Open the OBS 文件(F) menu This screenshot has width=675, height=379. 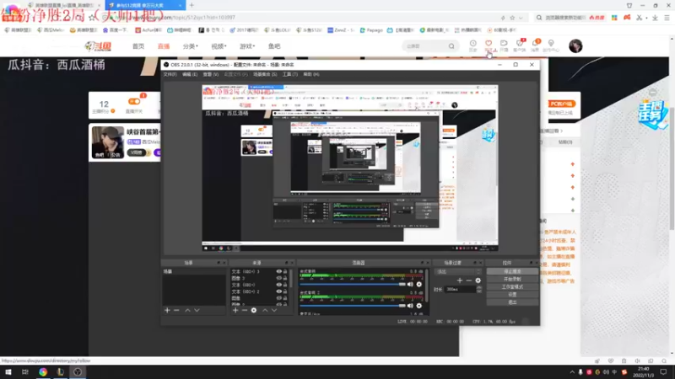(170, 74)
